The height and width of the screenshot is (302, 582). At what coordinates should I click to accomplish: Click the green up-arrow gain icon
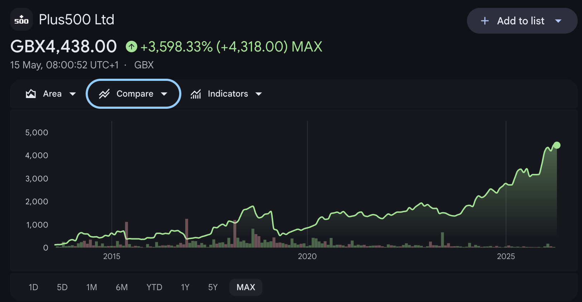pyautogui.click(x=132, y=47)
